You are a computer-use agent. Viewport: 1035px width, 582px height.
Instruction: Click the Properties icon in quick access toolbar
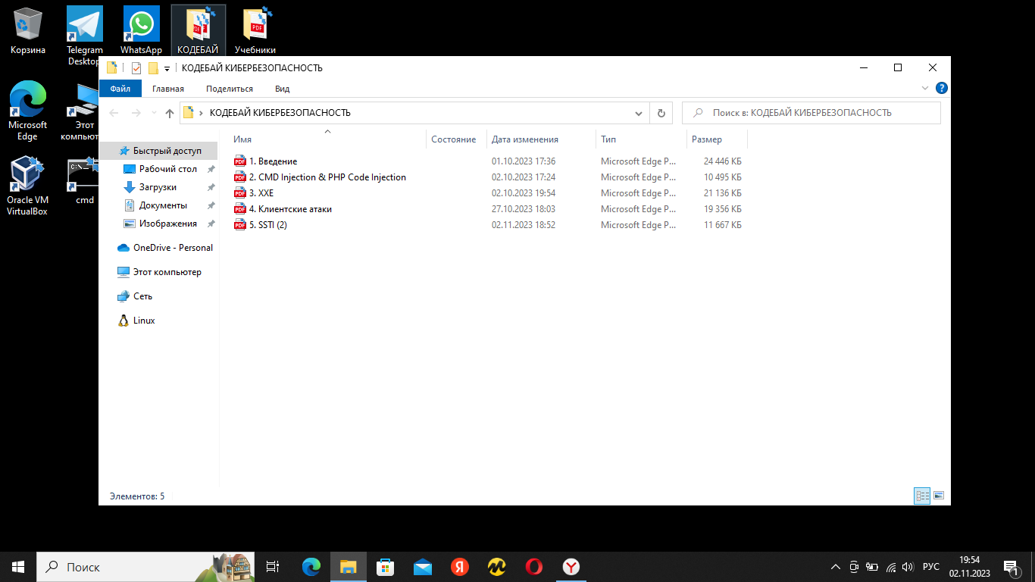136,68
